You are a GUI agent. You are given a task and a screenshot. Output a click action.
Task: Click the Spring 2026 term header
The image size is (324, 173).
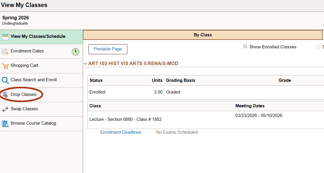15,18
